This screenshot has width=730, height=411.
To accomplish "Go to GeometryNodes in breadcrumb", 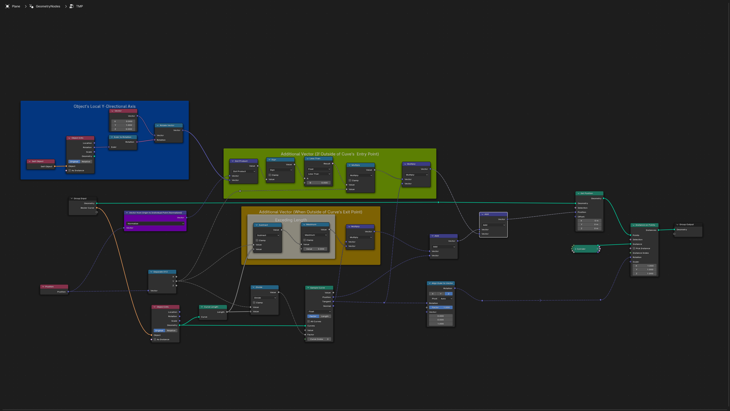I will click(48, 6).
